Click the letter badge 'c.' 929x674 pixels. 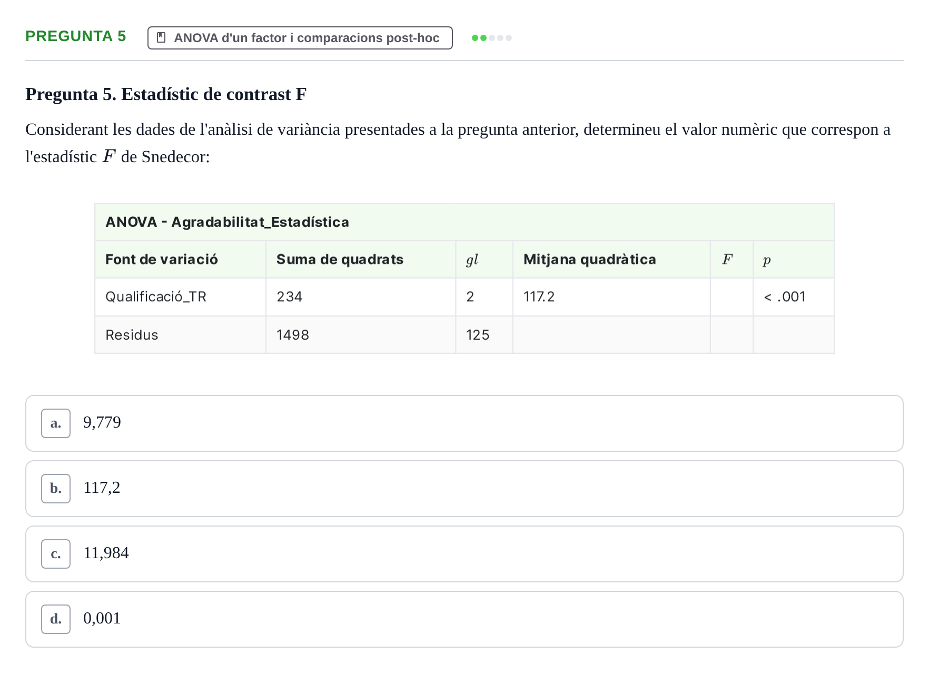(x=56, y=554)
